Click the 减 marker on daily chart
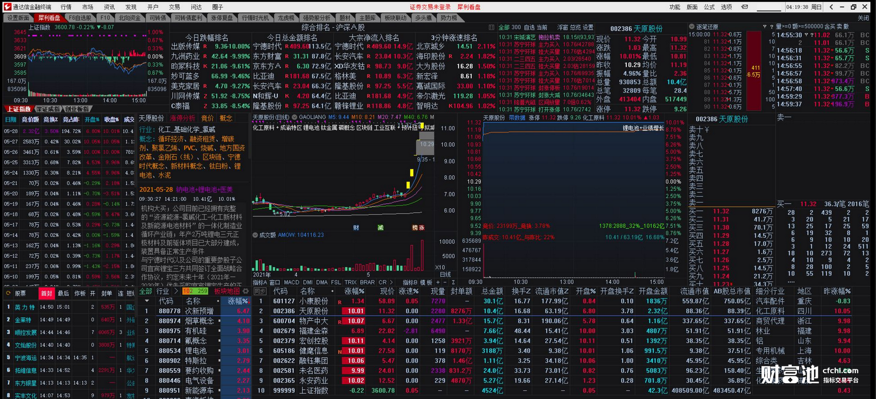The width and height of the screenshot is (876, 399). click(x=380, y=227)
